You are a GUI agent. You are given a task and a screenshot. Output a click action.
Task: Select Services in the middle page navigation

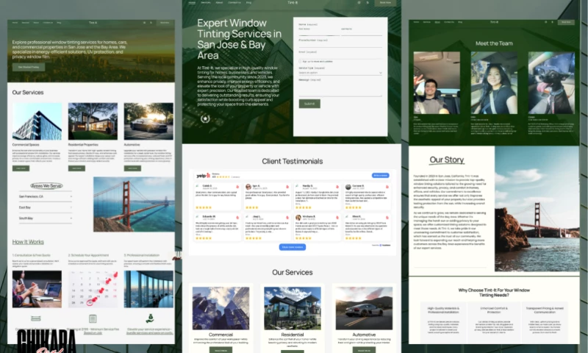(206, 3)
